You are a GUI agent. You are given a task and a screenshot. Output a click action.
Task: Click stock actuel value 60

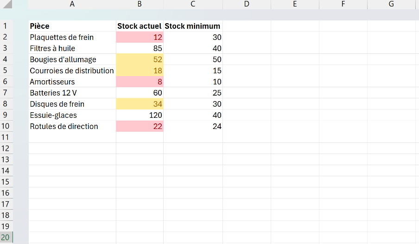[140, 93]
